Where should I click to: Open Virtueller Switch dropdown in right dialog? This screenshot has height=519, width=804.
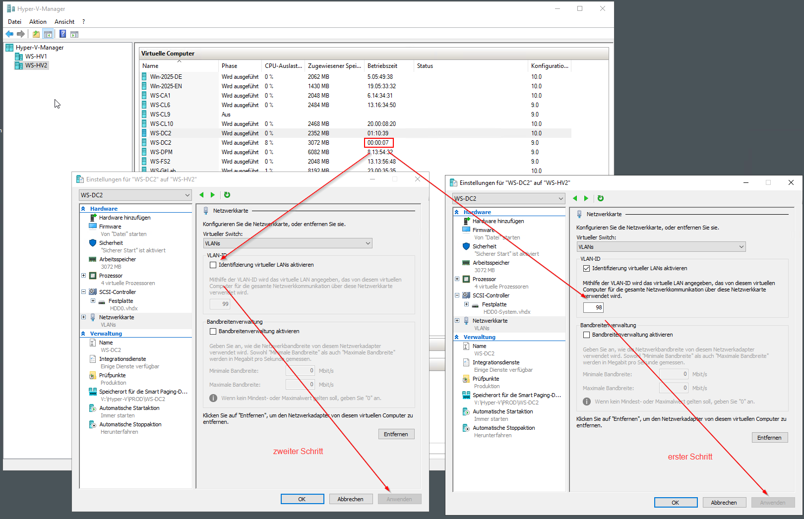[661, 247]
